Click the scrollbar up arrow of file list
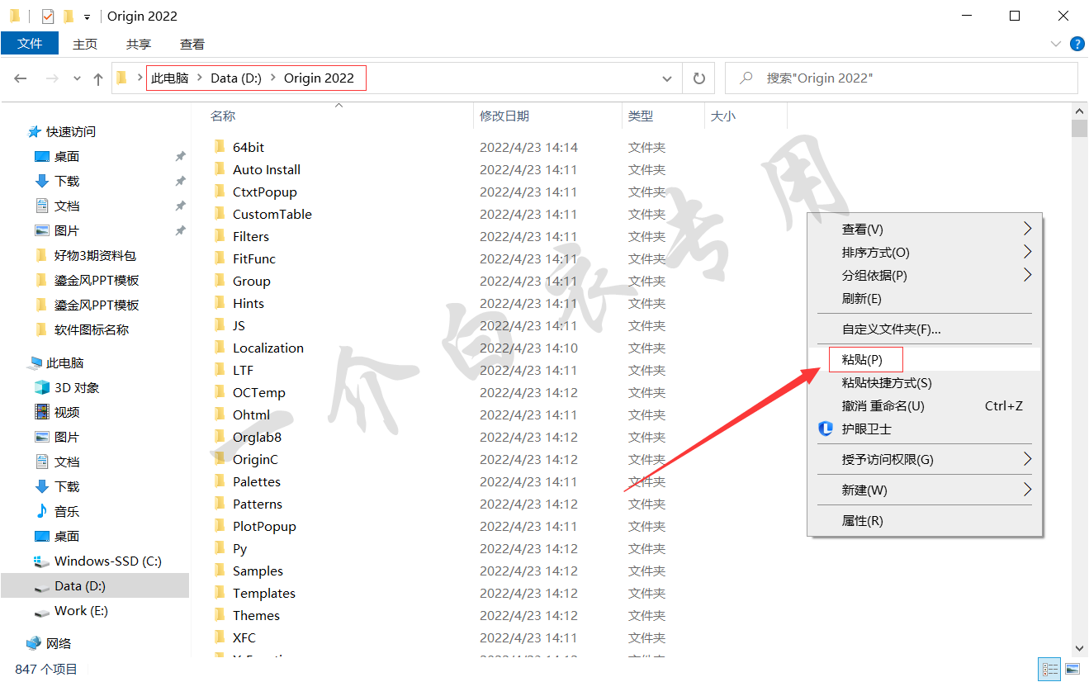 click(1079, 111)
